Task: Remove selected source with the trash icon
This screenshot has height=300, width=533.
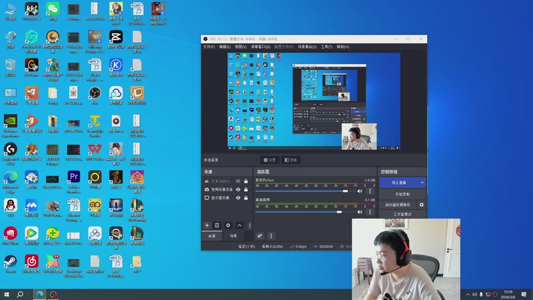Action: 217,225
